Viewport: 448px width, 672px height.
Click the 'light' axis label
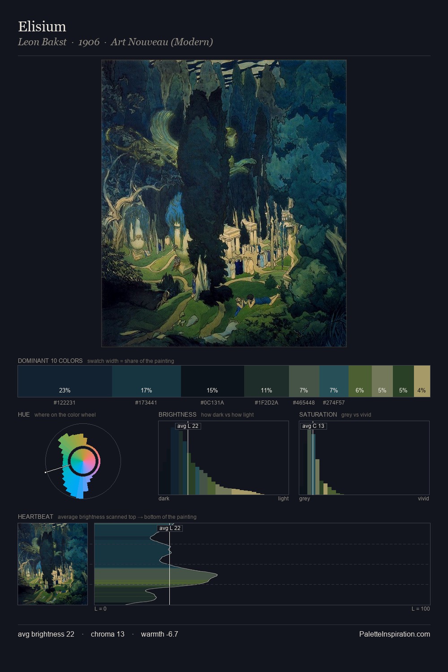point(283,499)
